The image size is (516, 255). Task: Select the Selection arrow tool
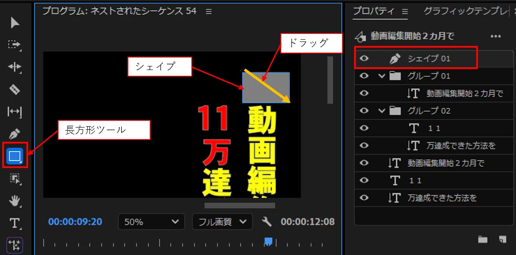click(x=15, y=23)
